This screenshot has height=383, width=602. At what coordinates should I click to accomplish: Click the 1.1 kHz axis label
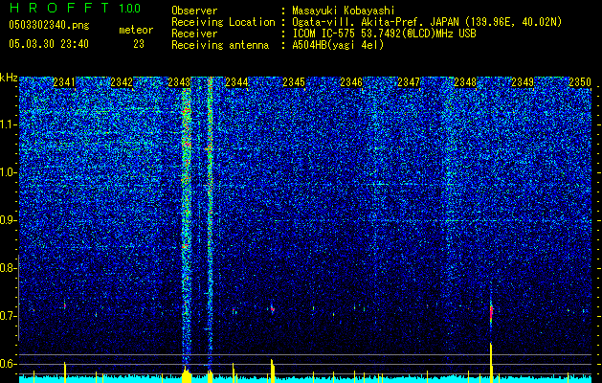[x=8, y=124]
